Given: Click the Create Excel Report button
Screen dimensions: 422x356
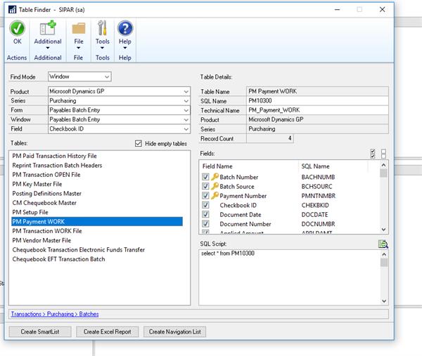Looking at the screenshot, I should click(107, 331).
